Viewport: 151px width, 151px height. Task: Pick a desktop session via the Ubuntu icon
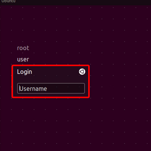click(82, 72)
